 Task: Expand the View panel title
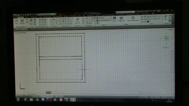point(104,25)
